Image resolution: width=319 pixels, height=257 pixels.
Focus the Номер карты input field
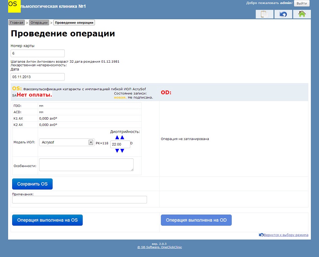tap(37, 53)
